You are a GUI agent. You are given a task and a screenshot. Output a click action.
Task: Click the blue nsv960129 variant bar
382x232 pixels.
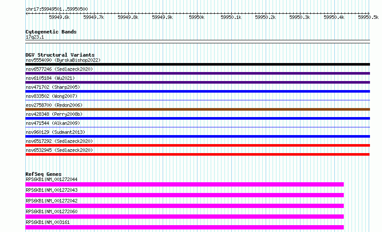(197, 136)
